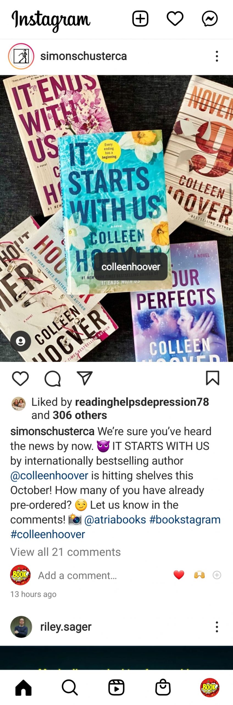
Task: Go to Home tab
Action: coord(23,687)
